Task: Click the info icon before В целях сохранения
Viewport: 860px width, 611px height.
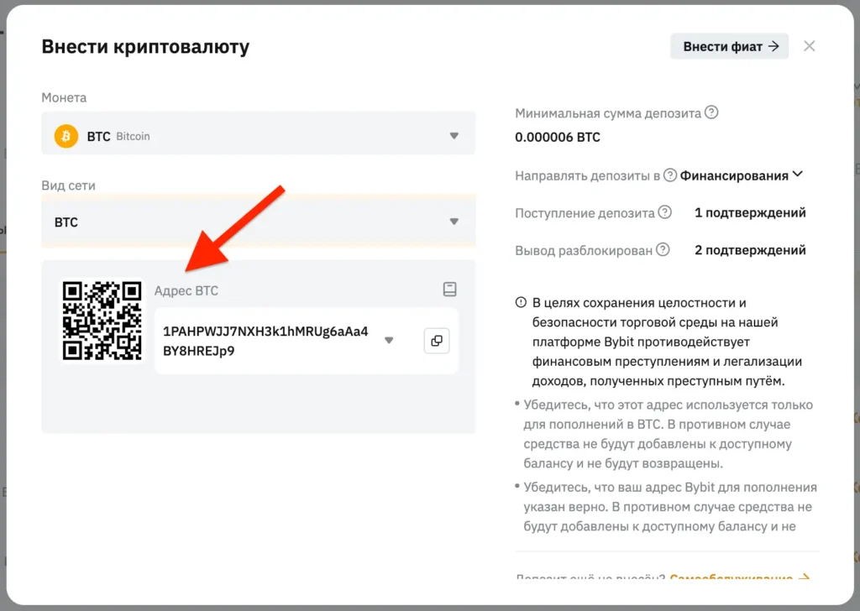Action: (x=521, y=302)
